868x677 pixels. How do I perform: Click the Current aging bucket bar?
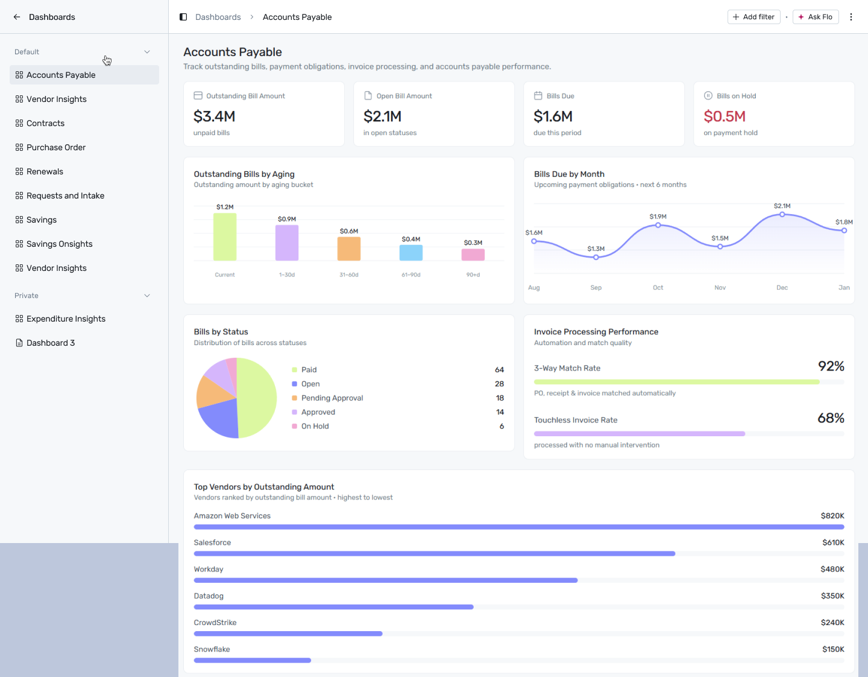(225, 237)
